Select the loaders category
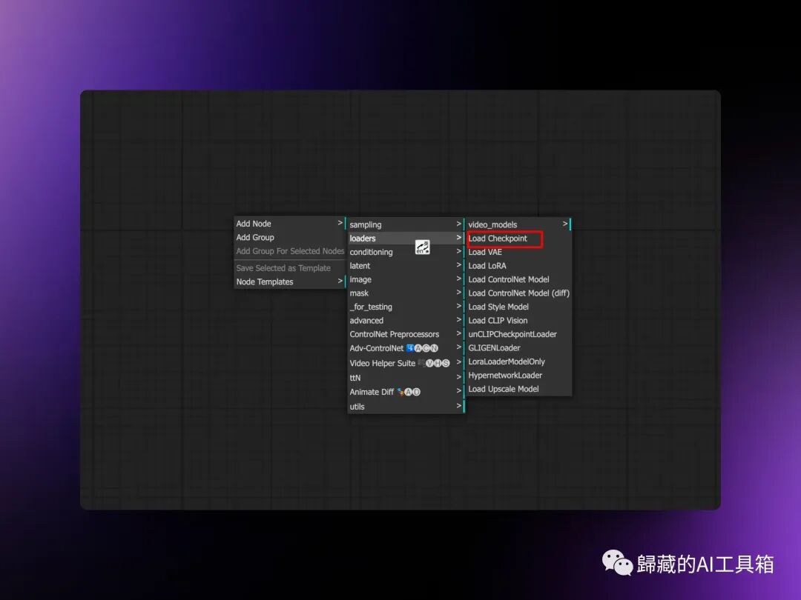This screenshot has height=600, width=801. click(406, 239)
